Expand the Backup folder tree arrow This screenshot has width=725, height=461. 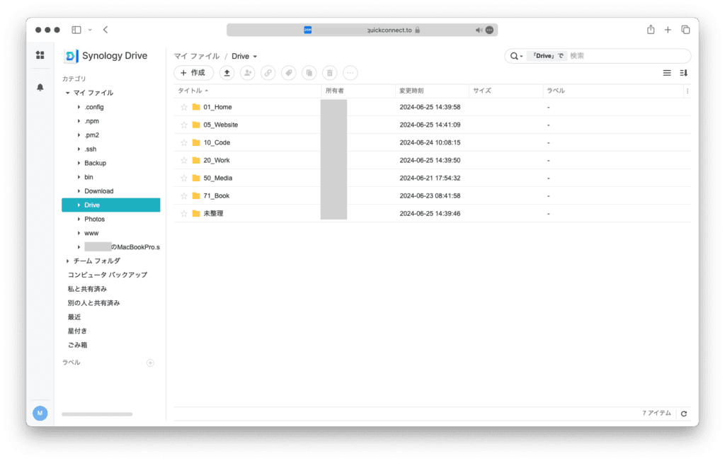(x=79, y=163)
